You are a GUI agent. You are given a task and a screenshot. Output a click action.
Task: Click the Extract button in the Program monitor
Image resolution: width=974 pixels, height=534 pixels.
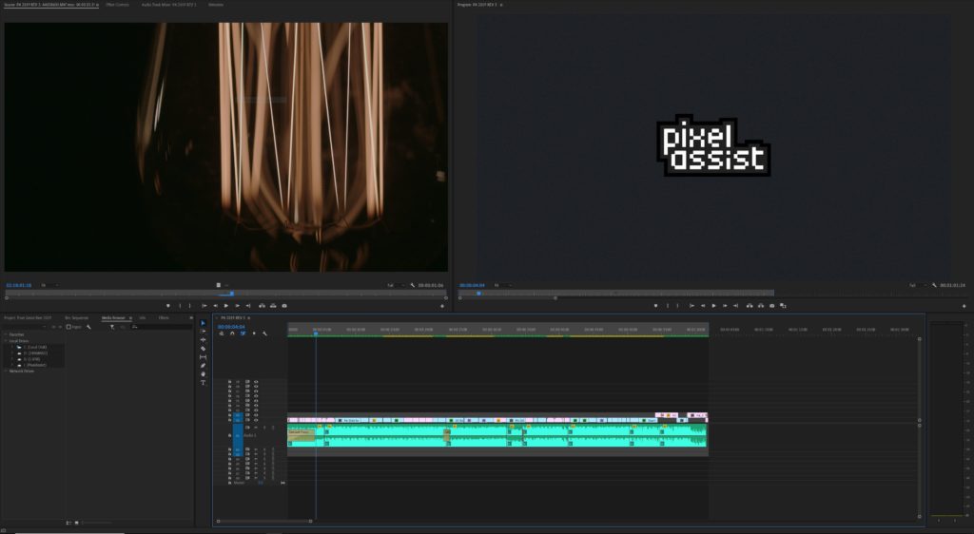pos(761,306)
